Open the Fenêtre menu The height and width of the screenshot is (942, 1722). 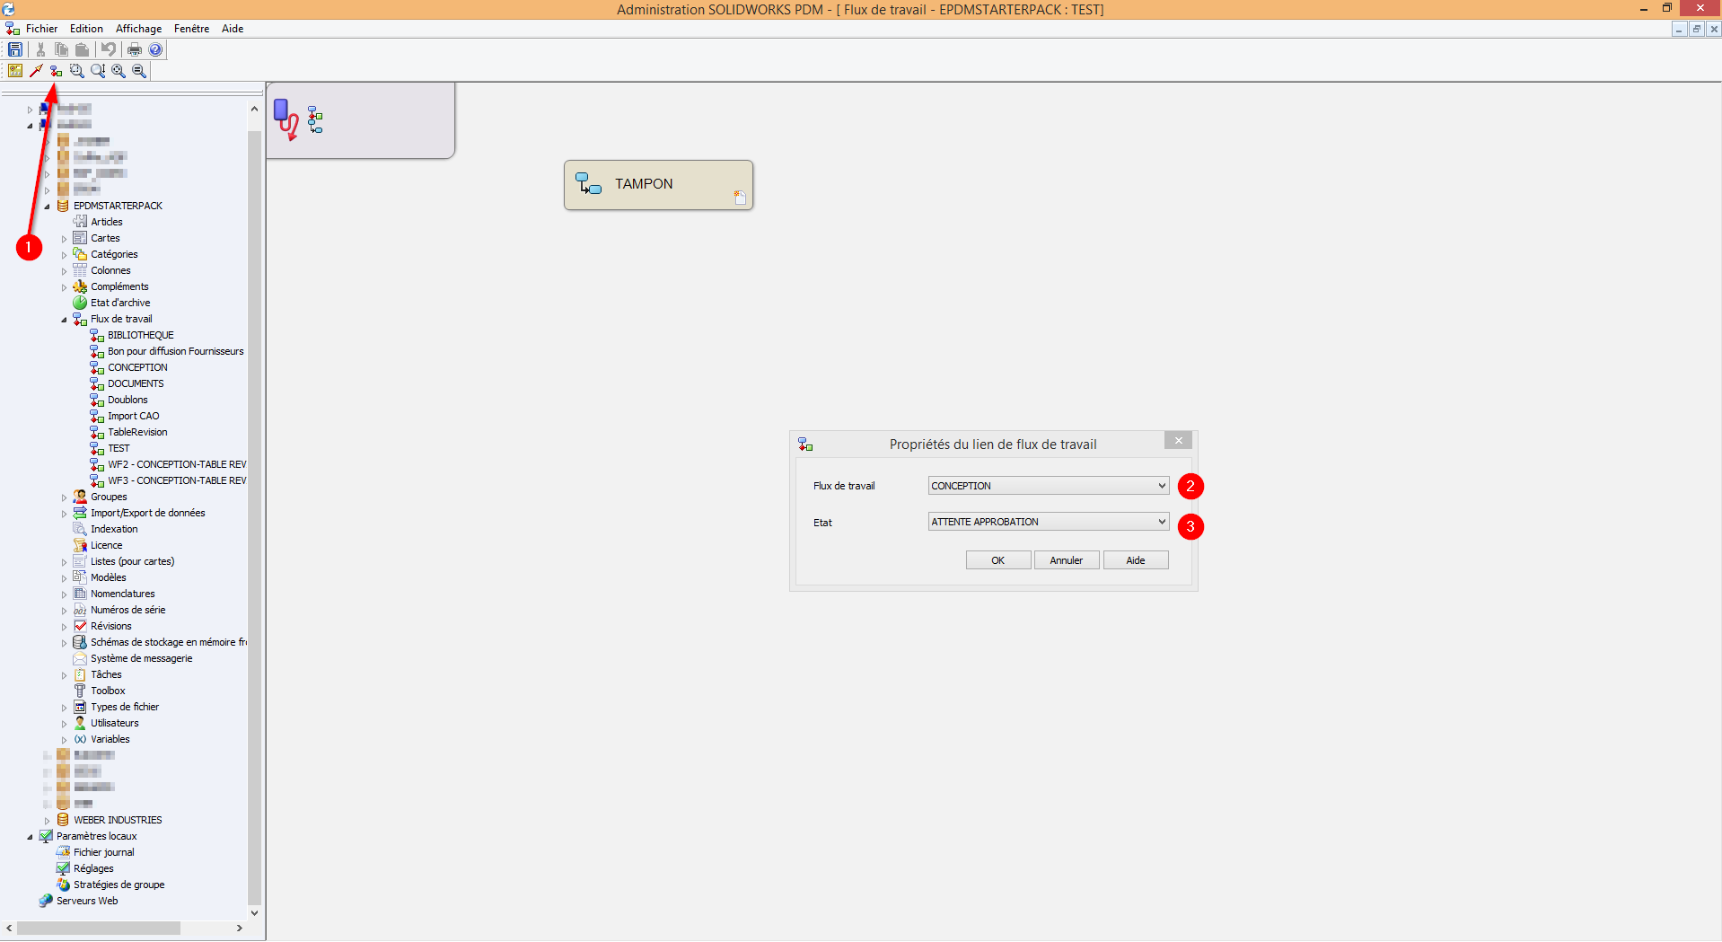[191, 29]
